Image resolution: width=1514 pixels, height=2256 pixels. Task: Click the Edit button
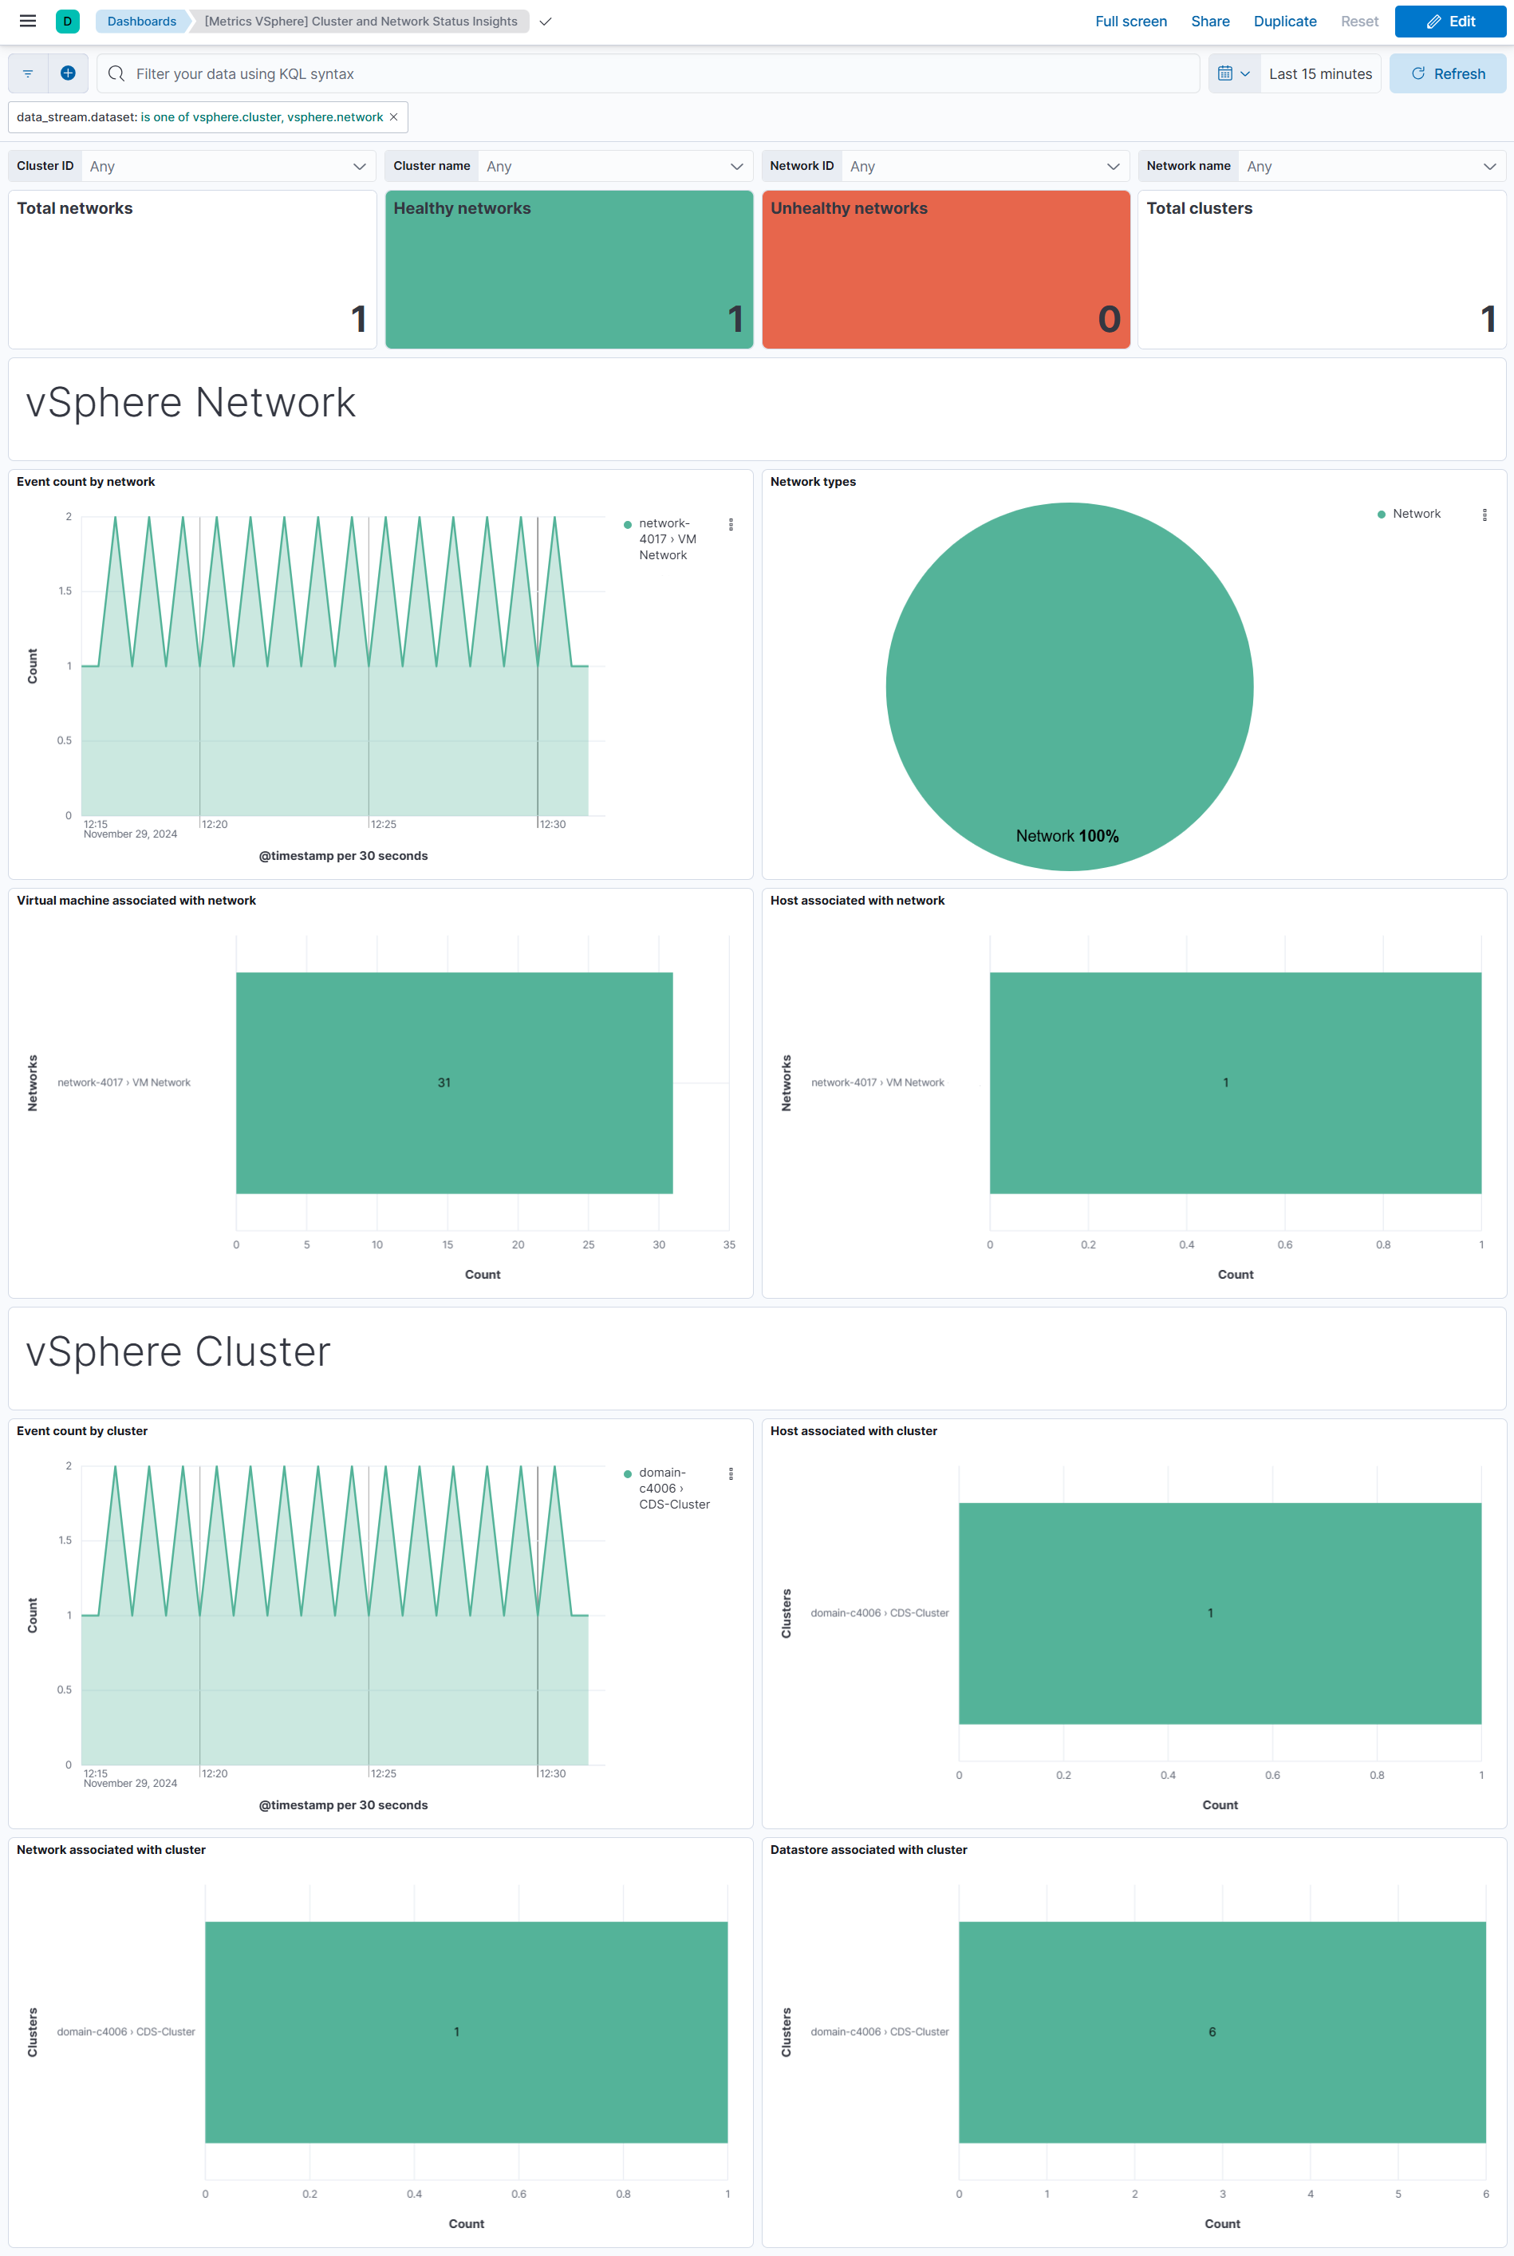pos(1449,20)
